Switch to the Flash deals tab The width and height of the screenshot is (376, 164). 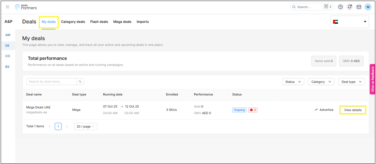99,22
